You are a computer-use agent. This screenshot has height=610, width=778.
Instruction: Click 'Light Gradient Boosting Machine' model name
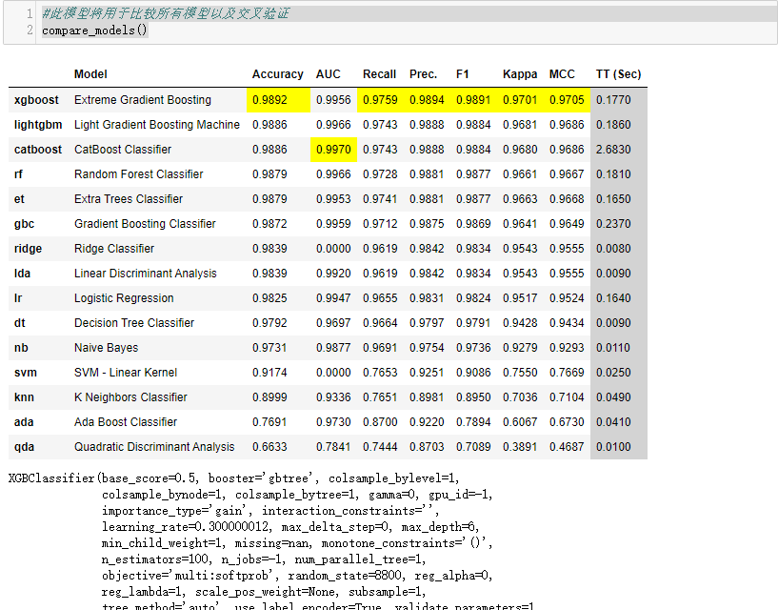tap(157, 125)
